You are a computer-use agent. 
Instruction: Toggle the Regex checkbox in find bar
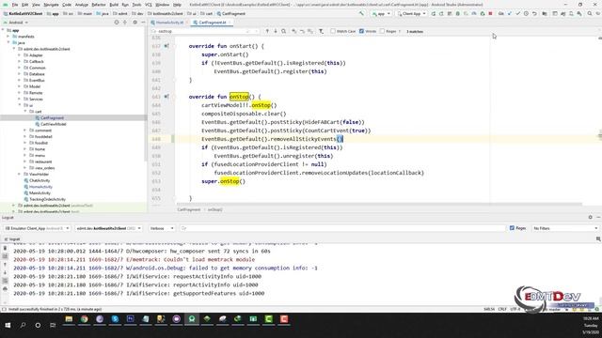tap(382, 31)
